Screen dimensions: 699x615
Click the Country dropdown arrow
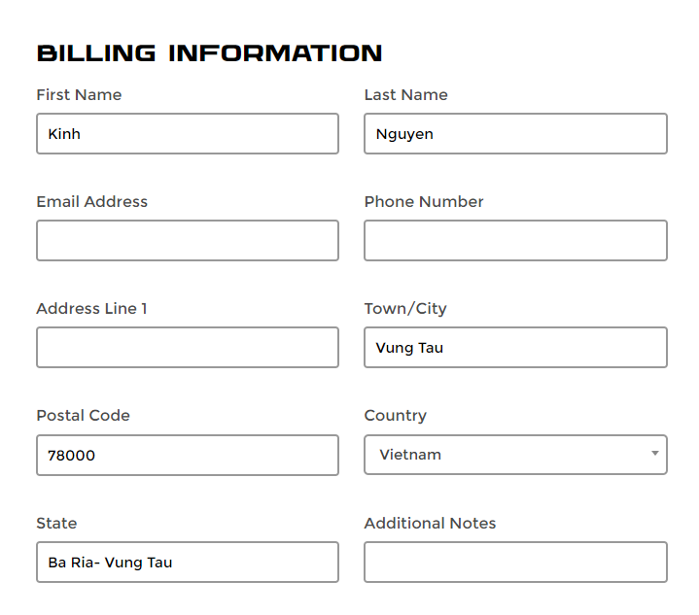tap(655, 453)
